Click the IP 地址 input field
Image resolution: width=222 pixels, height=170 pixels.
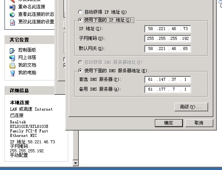(x=168, y=29)
